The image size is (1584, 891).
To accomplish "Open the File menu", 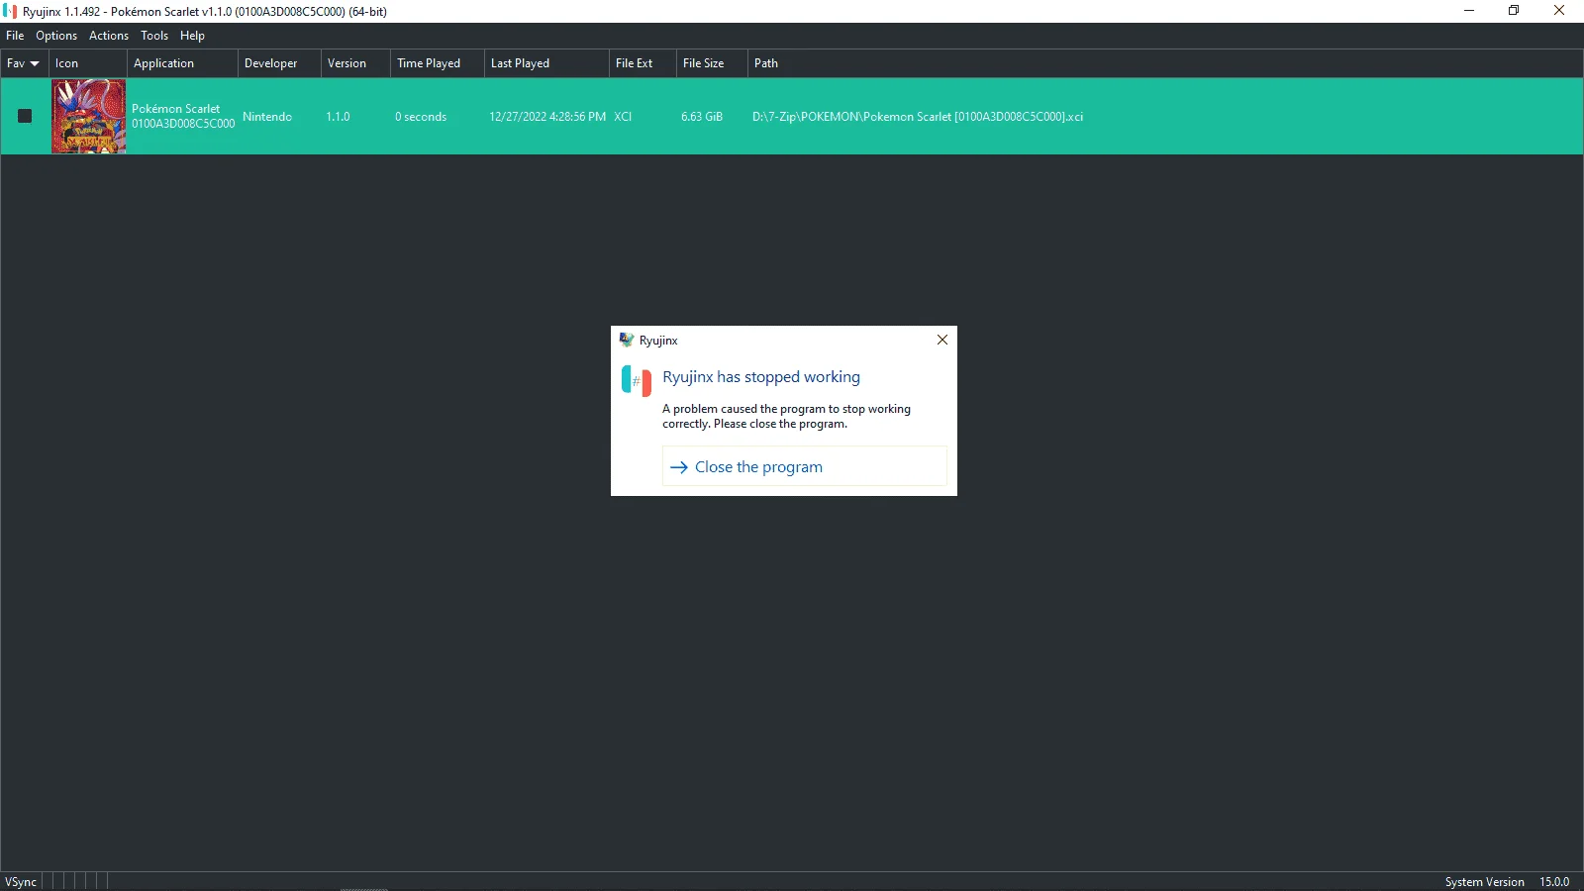I will 15,36.
